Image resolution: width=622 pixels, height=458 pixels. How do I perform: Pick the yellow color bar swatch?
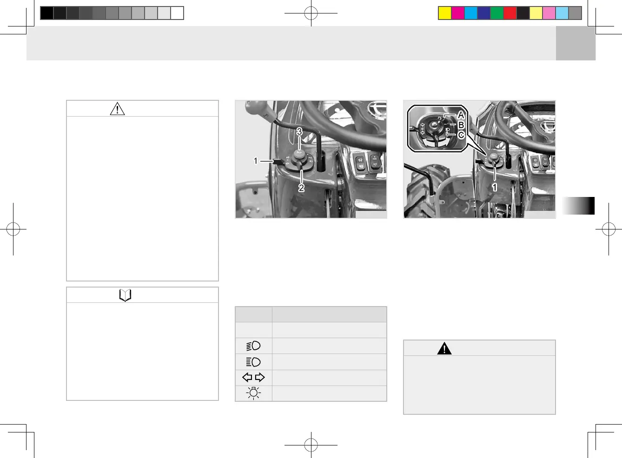click(445, 13)
